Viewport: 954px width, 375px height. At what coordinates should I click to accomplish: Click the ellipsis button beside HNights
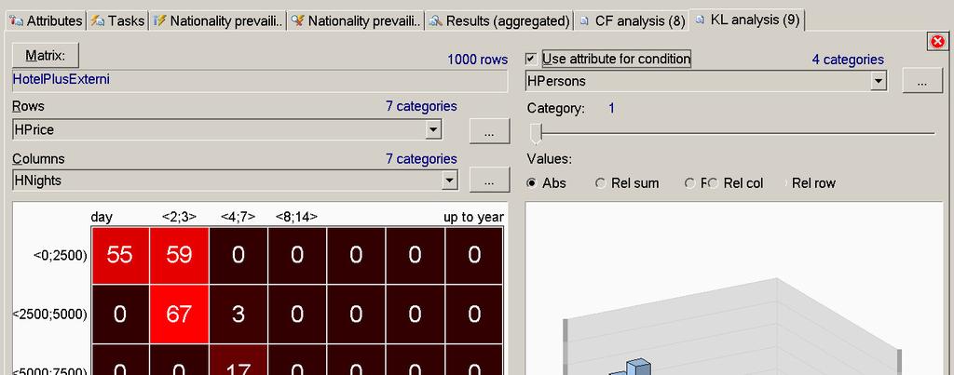click(x=490, y=181)
